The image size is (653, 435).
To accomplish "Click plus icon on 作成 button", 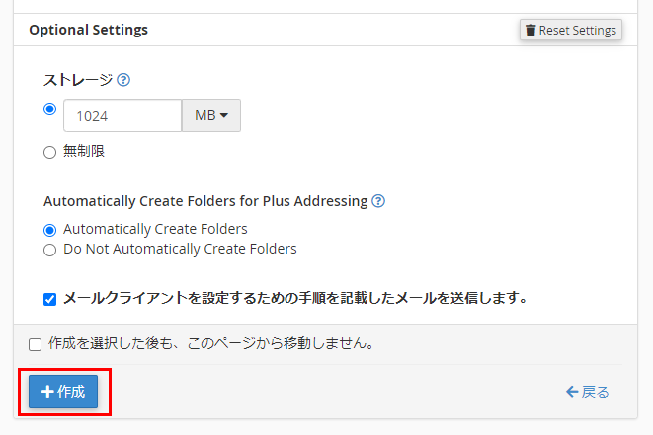I will 46,392.
